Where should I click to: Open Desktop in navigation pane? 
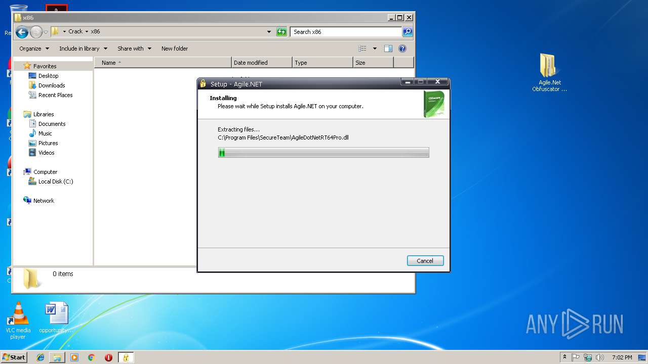[x=48, y=76]
